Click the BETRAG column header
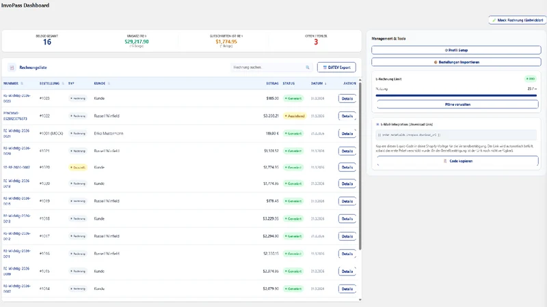 [272, 83]
